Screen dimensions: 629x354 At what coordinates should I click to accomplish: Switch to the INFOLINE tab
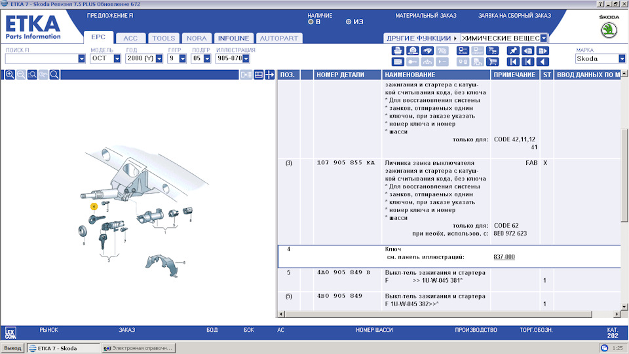click(x=233, y=38)
